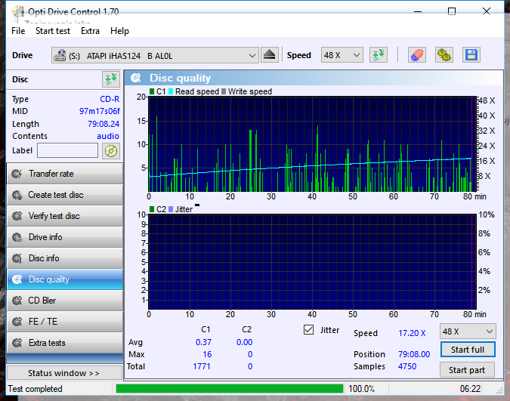510x401 pixels.
Task: Refresh disc info with the Disc panel icon
Action: click(x=111, y=79)
